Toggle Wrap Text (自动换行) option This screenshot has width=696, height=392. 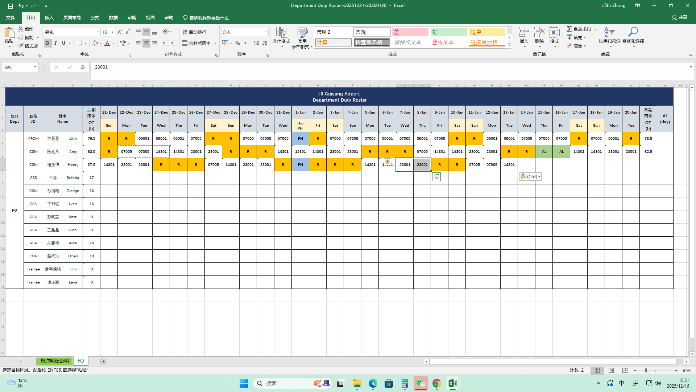(194, 32)
